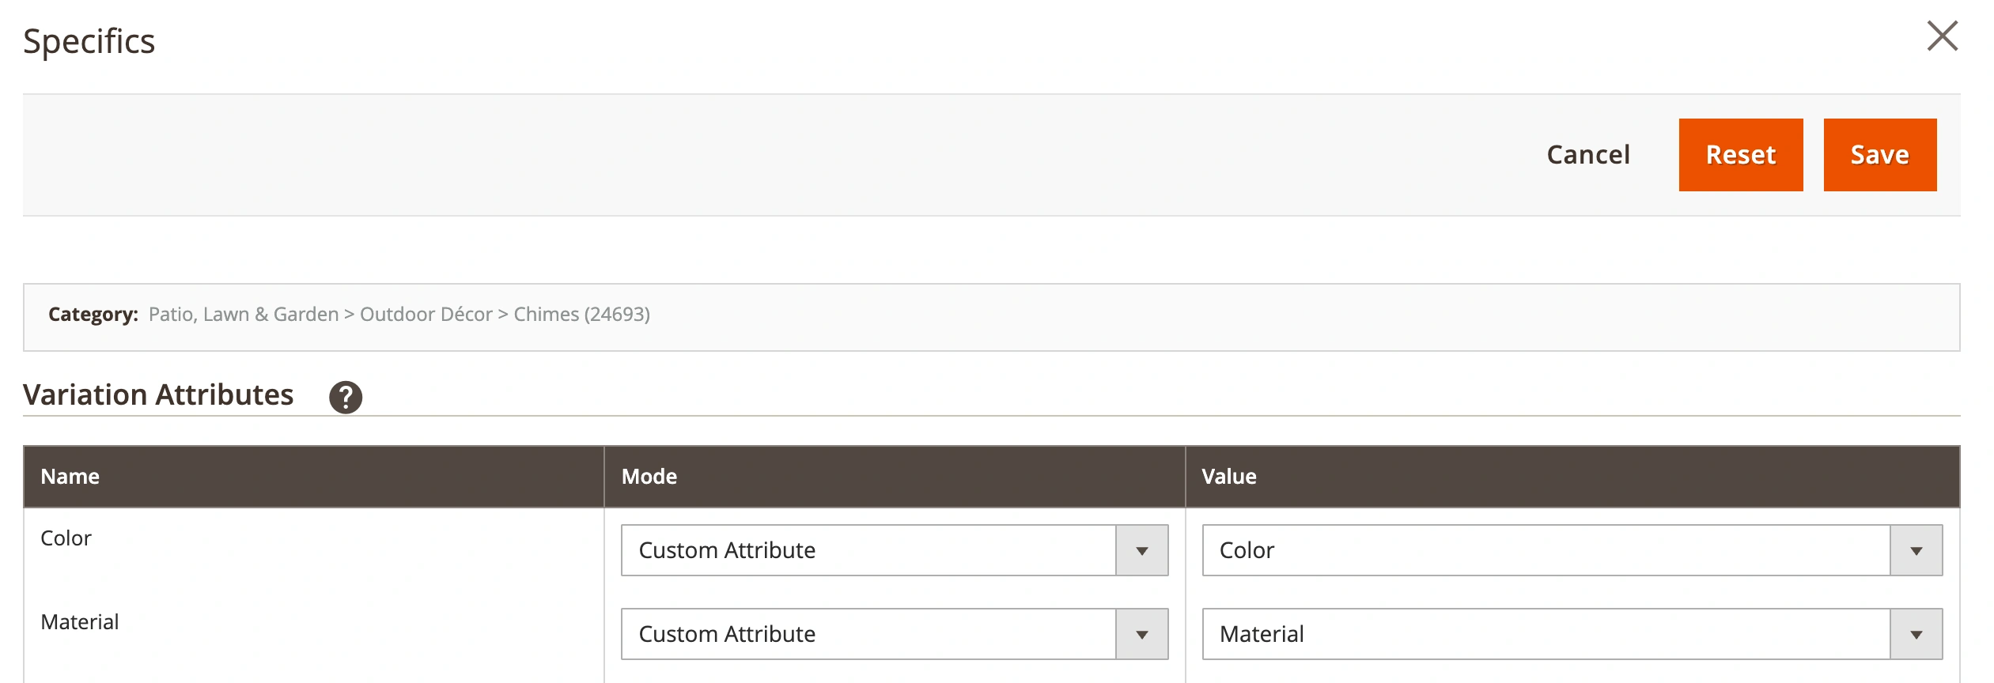Click the arrow on Material's Custom Attribute select

coord(1141,635)
